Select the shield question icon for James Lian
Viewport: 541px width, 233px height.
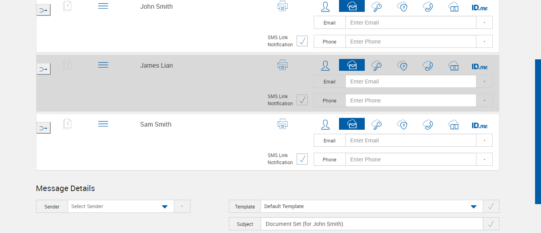(x=402, y=65)
